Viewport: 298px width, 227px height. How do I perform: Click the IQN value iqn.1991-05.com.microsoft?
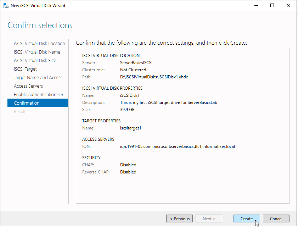coord(177,146)
